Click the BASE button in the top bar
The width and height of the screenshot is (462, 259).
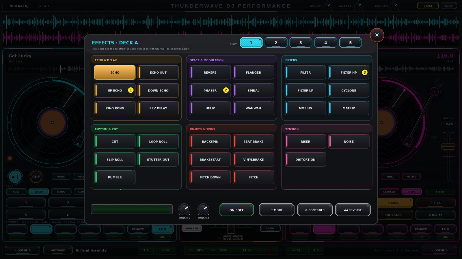click(x=428, y=6)
